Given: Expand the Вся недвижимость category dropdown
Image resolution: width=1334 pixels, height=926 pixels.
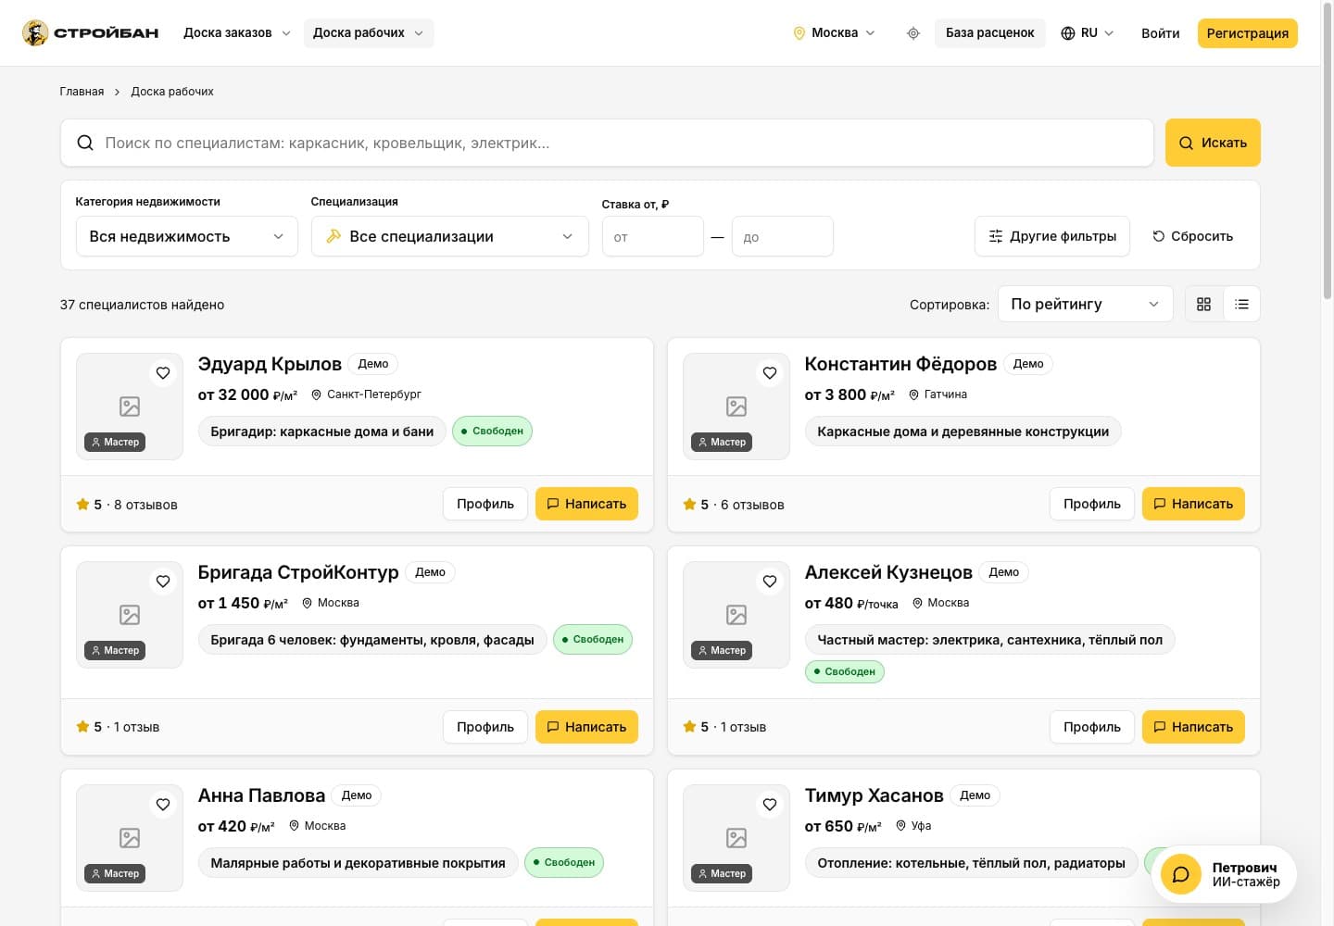Looking at the screenshot, I should coord(187,236).
